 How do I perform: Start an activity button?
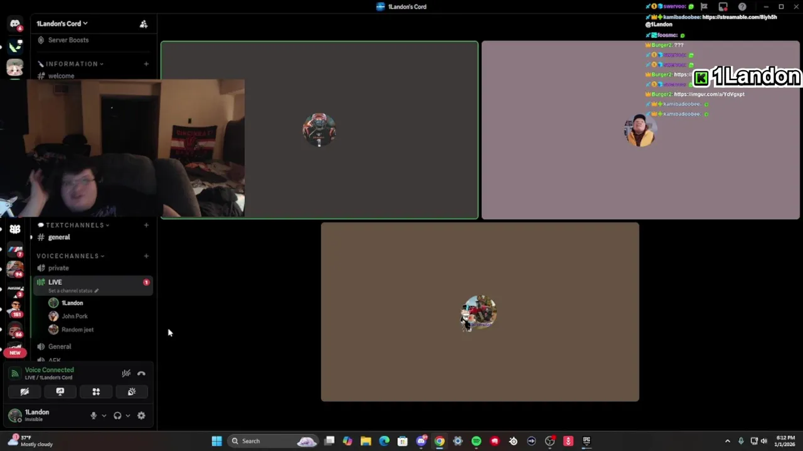(x=96, y=391)
